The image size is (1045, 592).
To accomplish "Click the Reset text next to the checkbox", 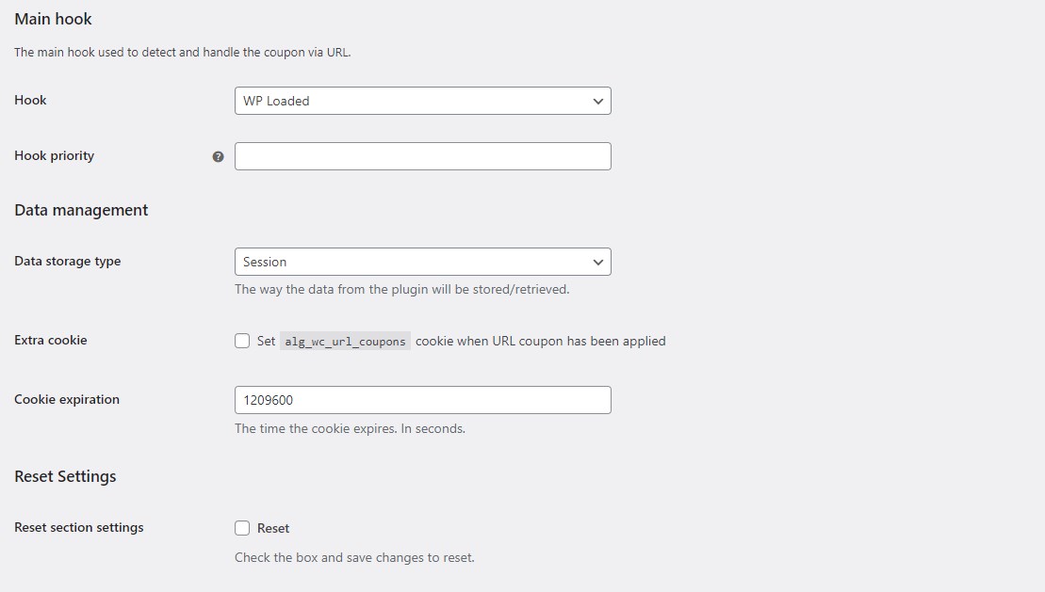I will [273, 528].
